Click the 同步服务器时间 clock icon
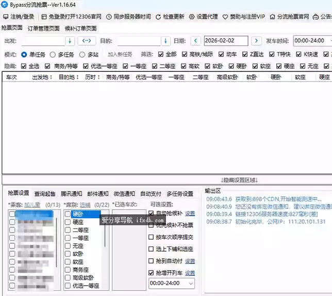332x296 pixels. coord(109,17)
